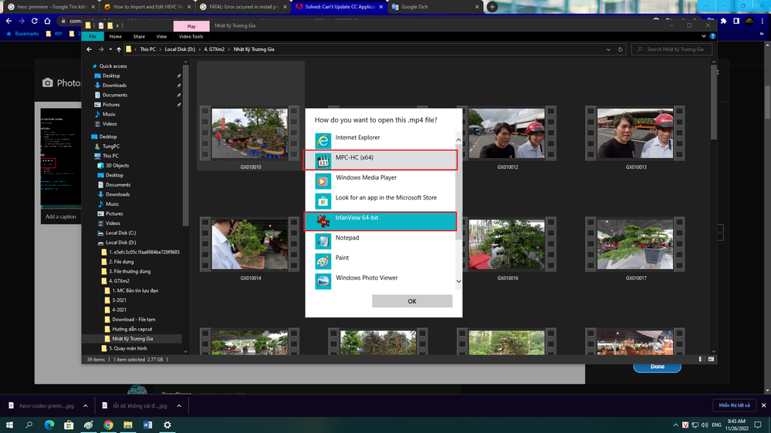The image size is (771, 433).
Task: Open menu for hevc-codec-premi download
Action: point(86,406)
